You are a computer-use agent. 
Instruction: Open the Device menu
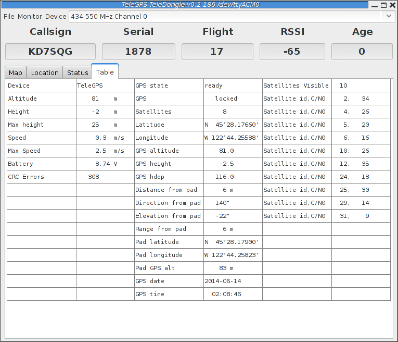point(56,16)
